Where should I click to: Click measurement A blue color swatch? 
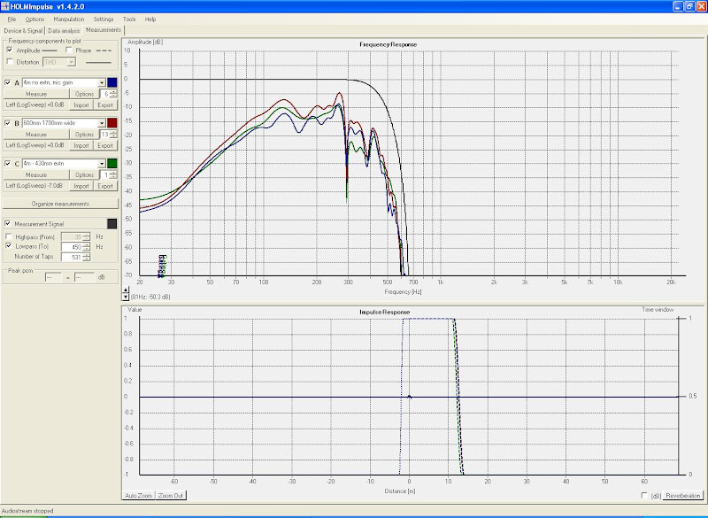[x=112, y=82]
